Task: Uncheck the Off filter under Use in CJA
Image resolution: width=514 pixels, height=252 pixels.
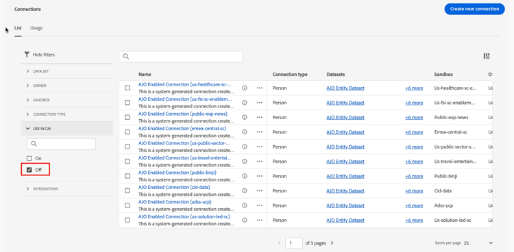Action: (29, 170)
